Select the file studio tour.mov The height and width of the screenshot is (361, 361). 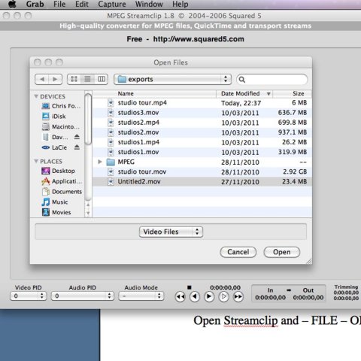[x=202, y=171]
